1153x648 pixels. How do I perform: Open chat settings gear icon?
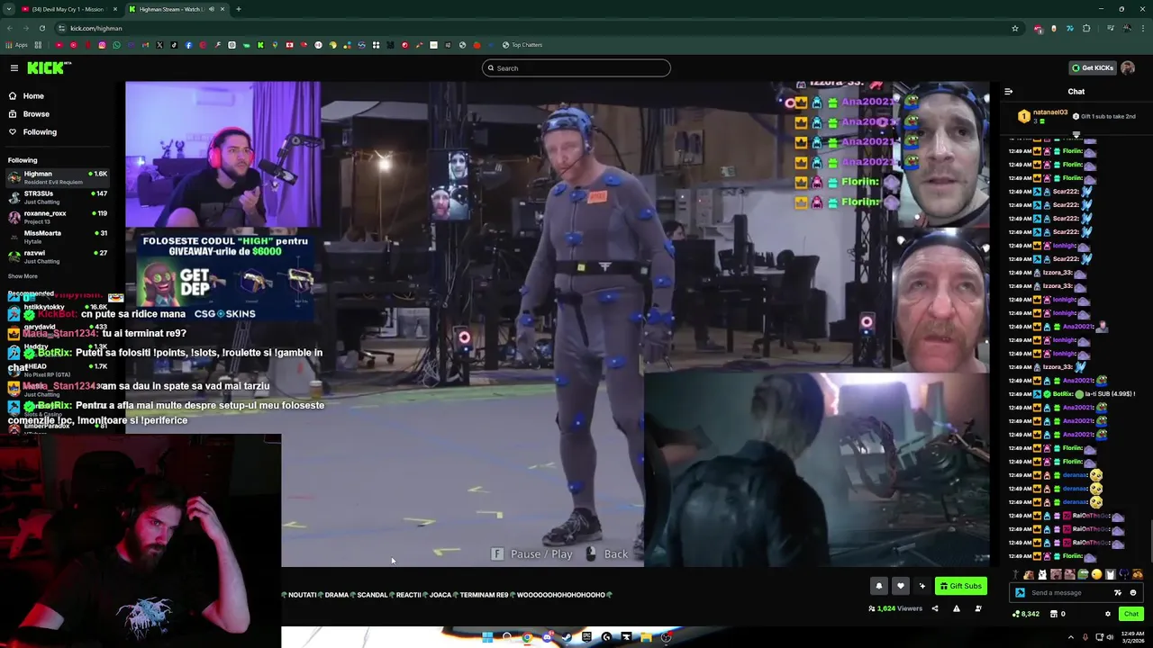coord(1108,614)
